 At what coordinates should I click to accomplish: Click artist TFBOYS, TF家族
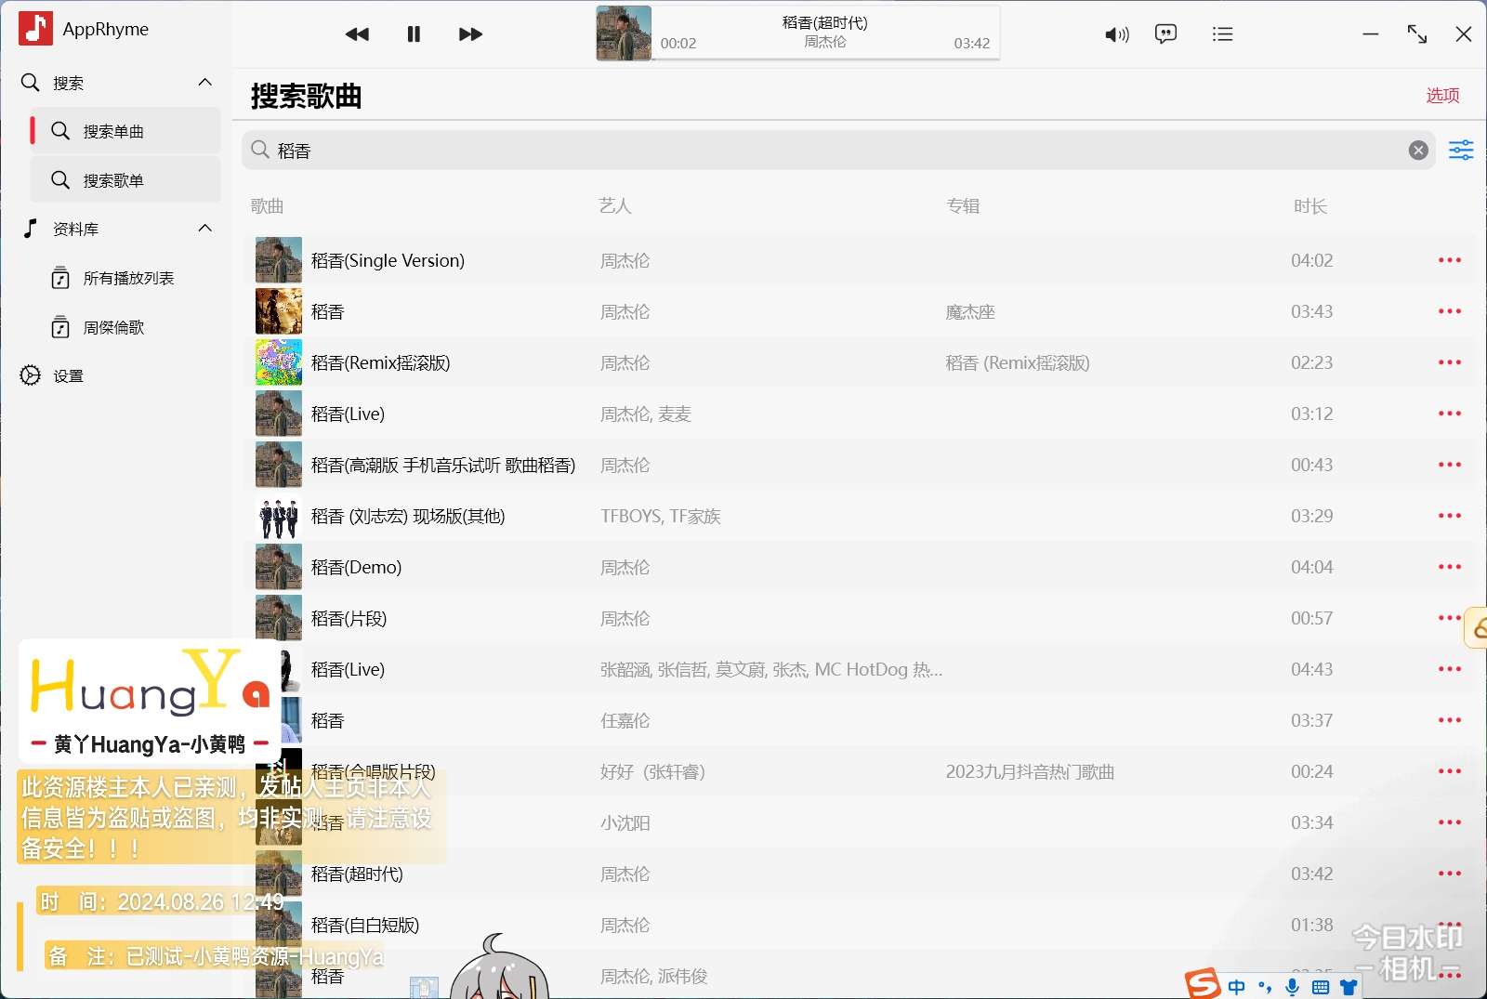coord(661,516)
